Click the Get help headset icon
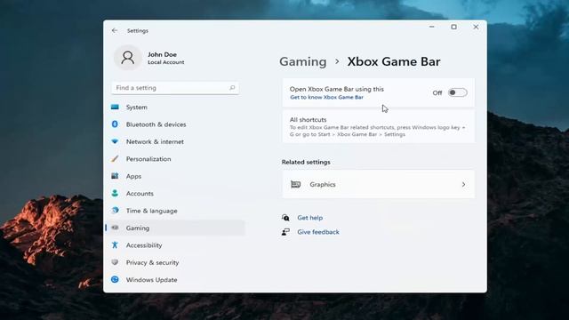 point(285,218)
